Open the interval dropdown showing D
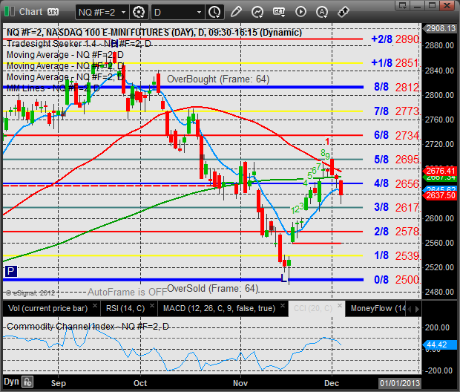The width and height of the screenshot is (460, 392). pos(178,13)
